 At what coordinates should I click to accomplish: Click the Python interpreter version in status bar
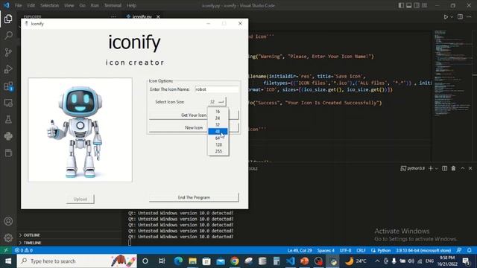[424, 250]
